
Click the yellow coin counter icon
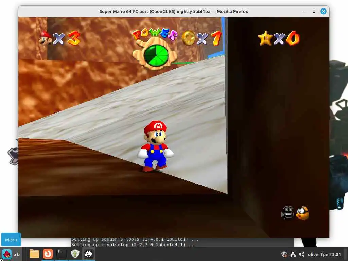(x=188, y=38)
